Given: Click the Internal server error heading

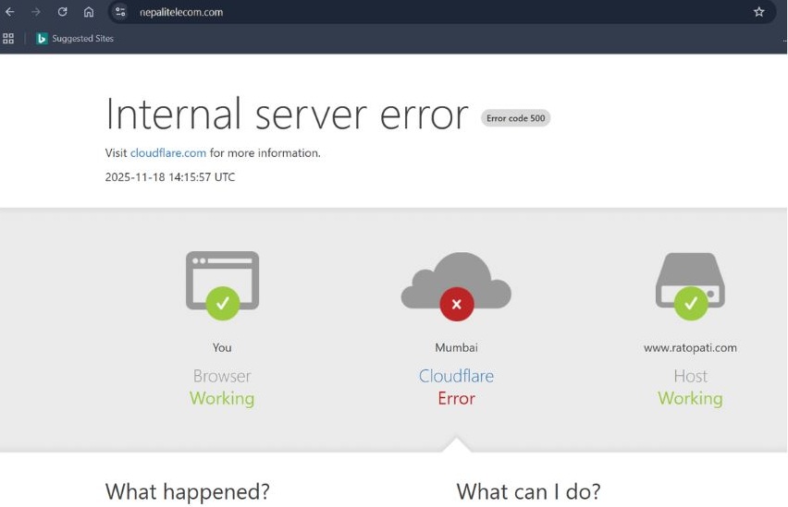Looking at the screenshot, I should [x=287, y=115].
